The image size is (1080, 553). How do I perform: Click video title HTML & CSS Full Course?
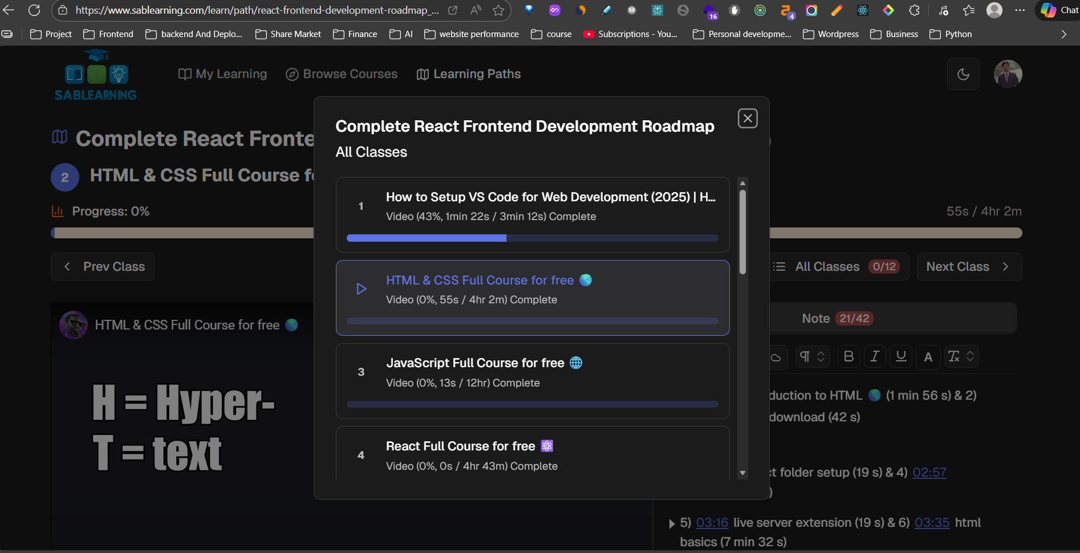[187, 325]
